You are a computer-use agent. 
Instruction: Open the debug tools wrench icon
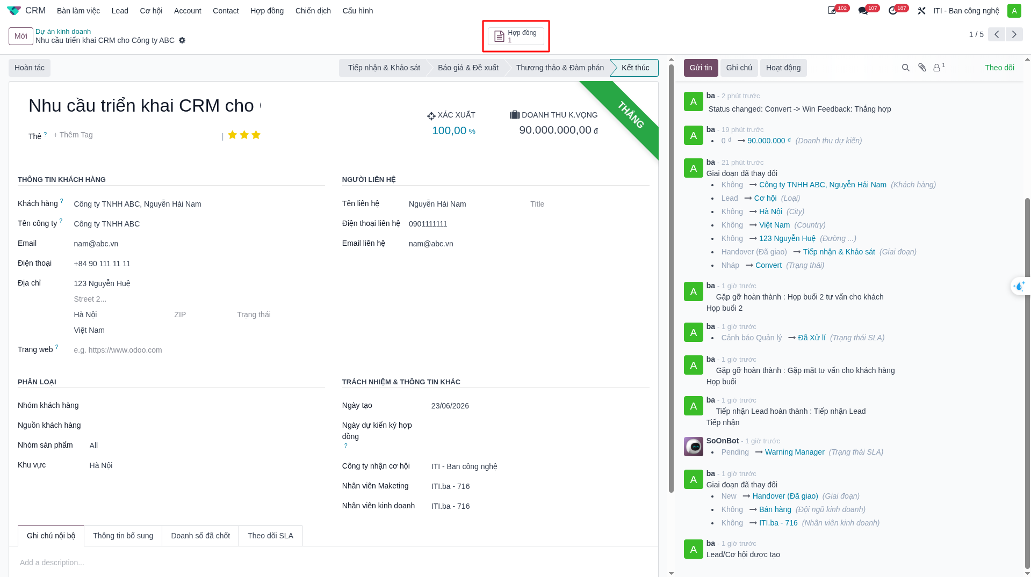921,11
